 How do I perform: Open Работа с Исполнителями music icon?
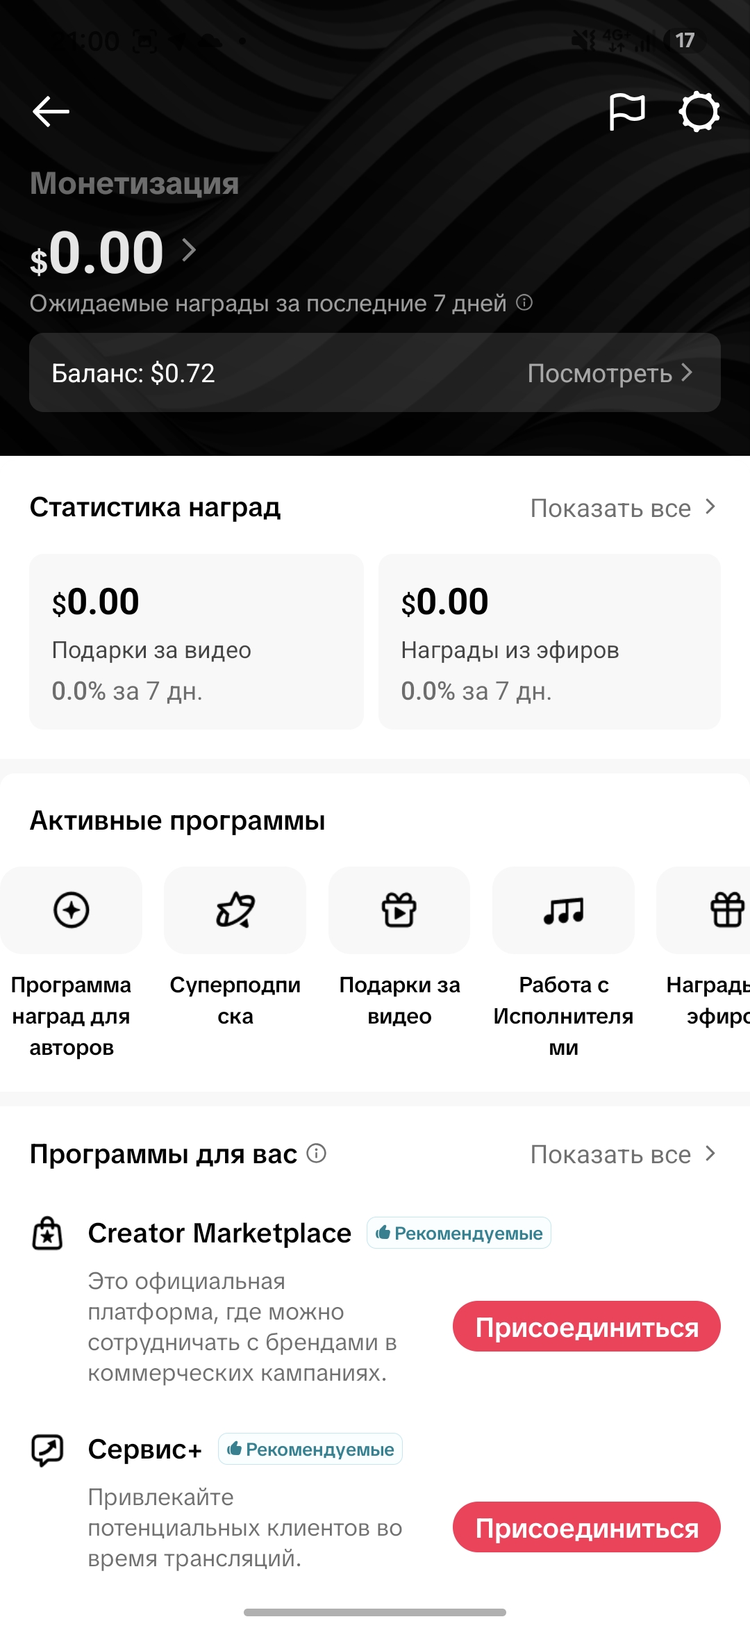[x=563, y=910]
